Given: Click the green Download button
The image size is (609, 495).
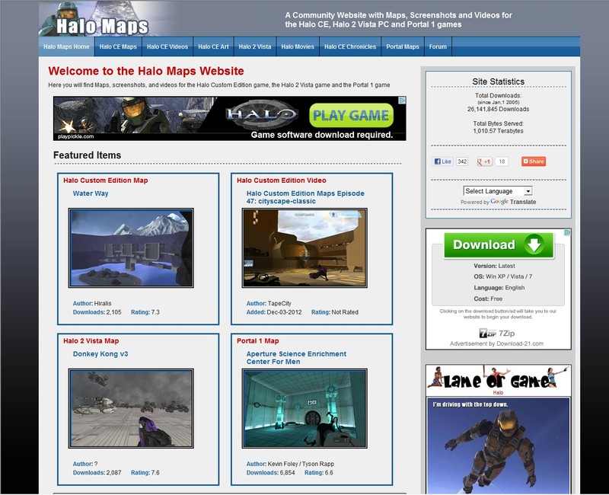Looking at the screenshot, I should tap(499, 244).
